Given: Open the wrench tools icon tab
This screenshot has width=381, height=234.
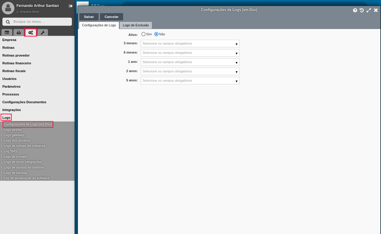Looking at the screenshot, I should click(x=43, y=32).
